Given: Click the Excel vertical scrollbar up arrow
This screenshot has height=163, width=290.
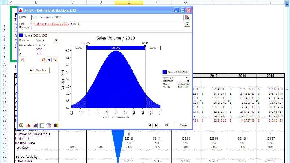Looking at the screenshot, I should click(x=287, y=4).
